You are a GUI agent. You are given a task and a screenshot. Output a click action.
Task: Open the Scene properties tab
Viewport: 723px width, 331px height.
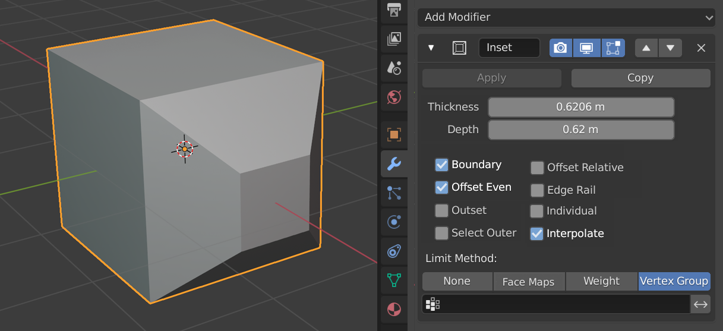click(394, 68)
